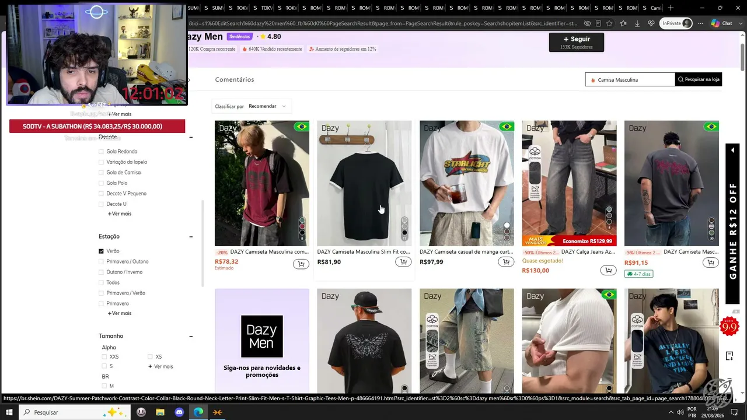
Task: Expand the GANHE R$12 OFF side panel arrow
Action: coord(732,150)
